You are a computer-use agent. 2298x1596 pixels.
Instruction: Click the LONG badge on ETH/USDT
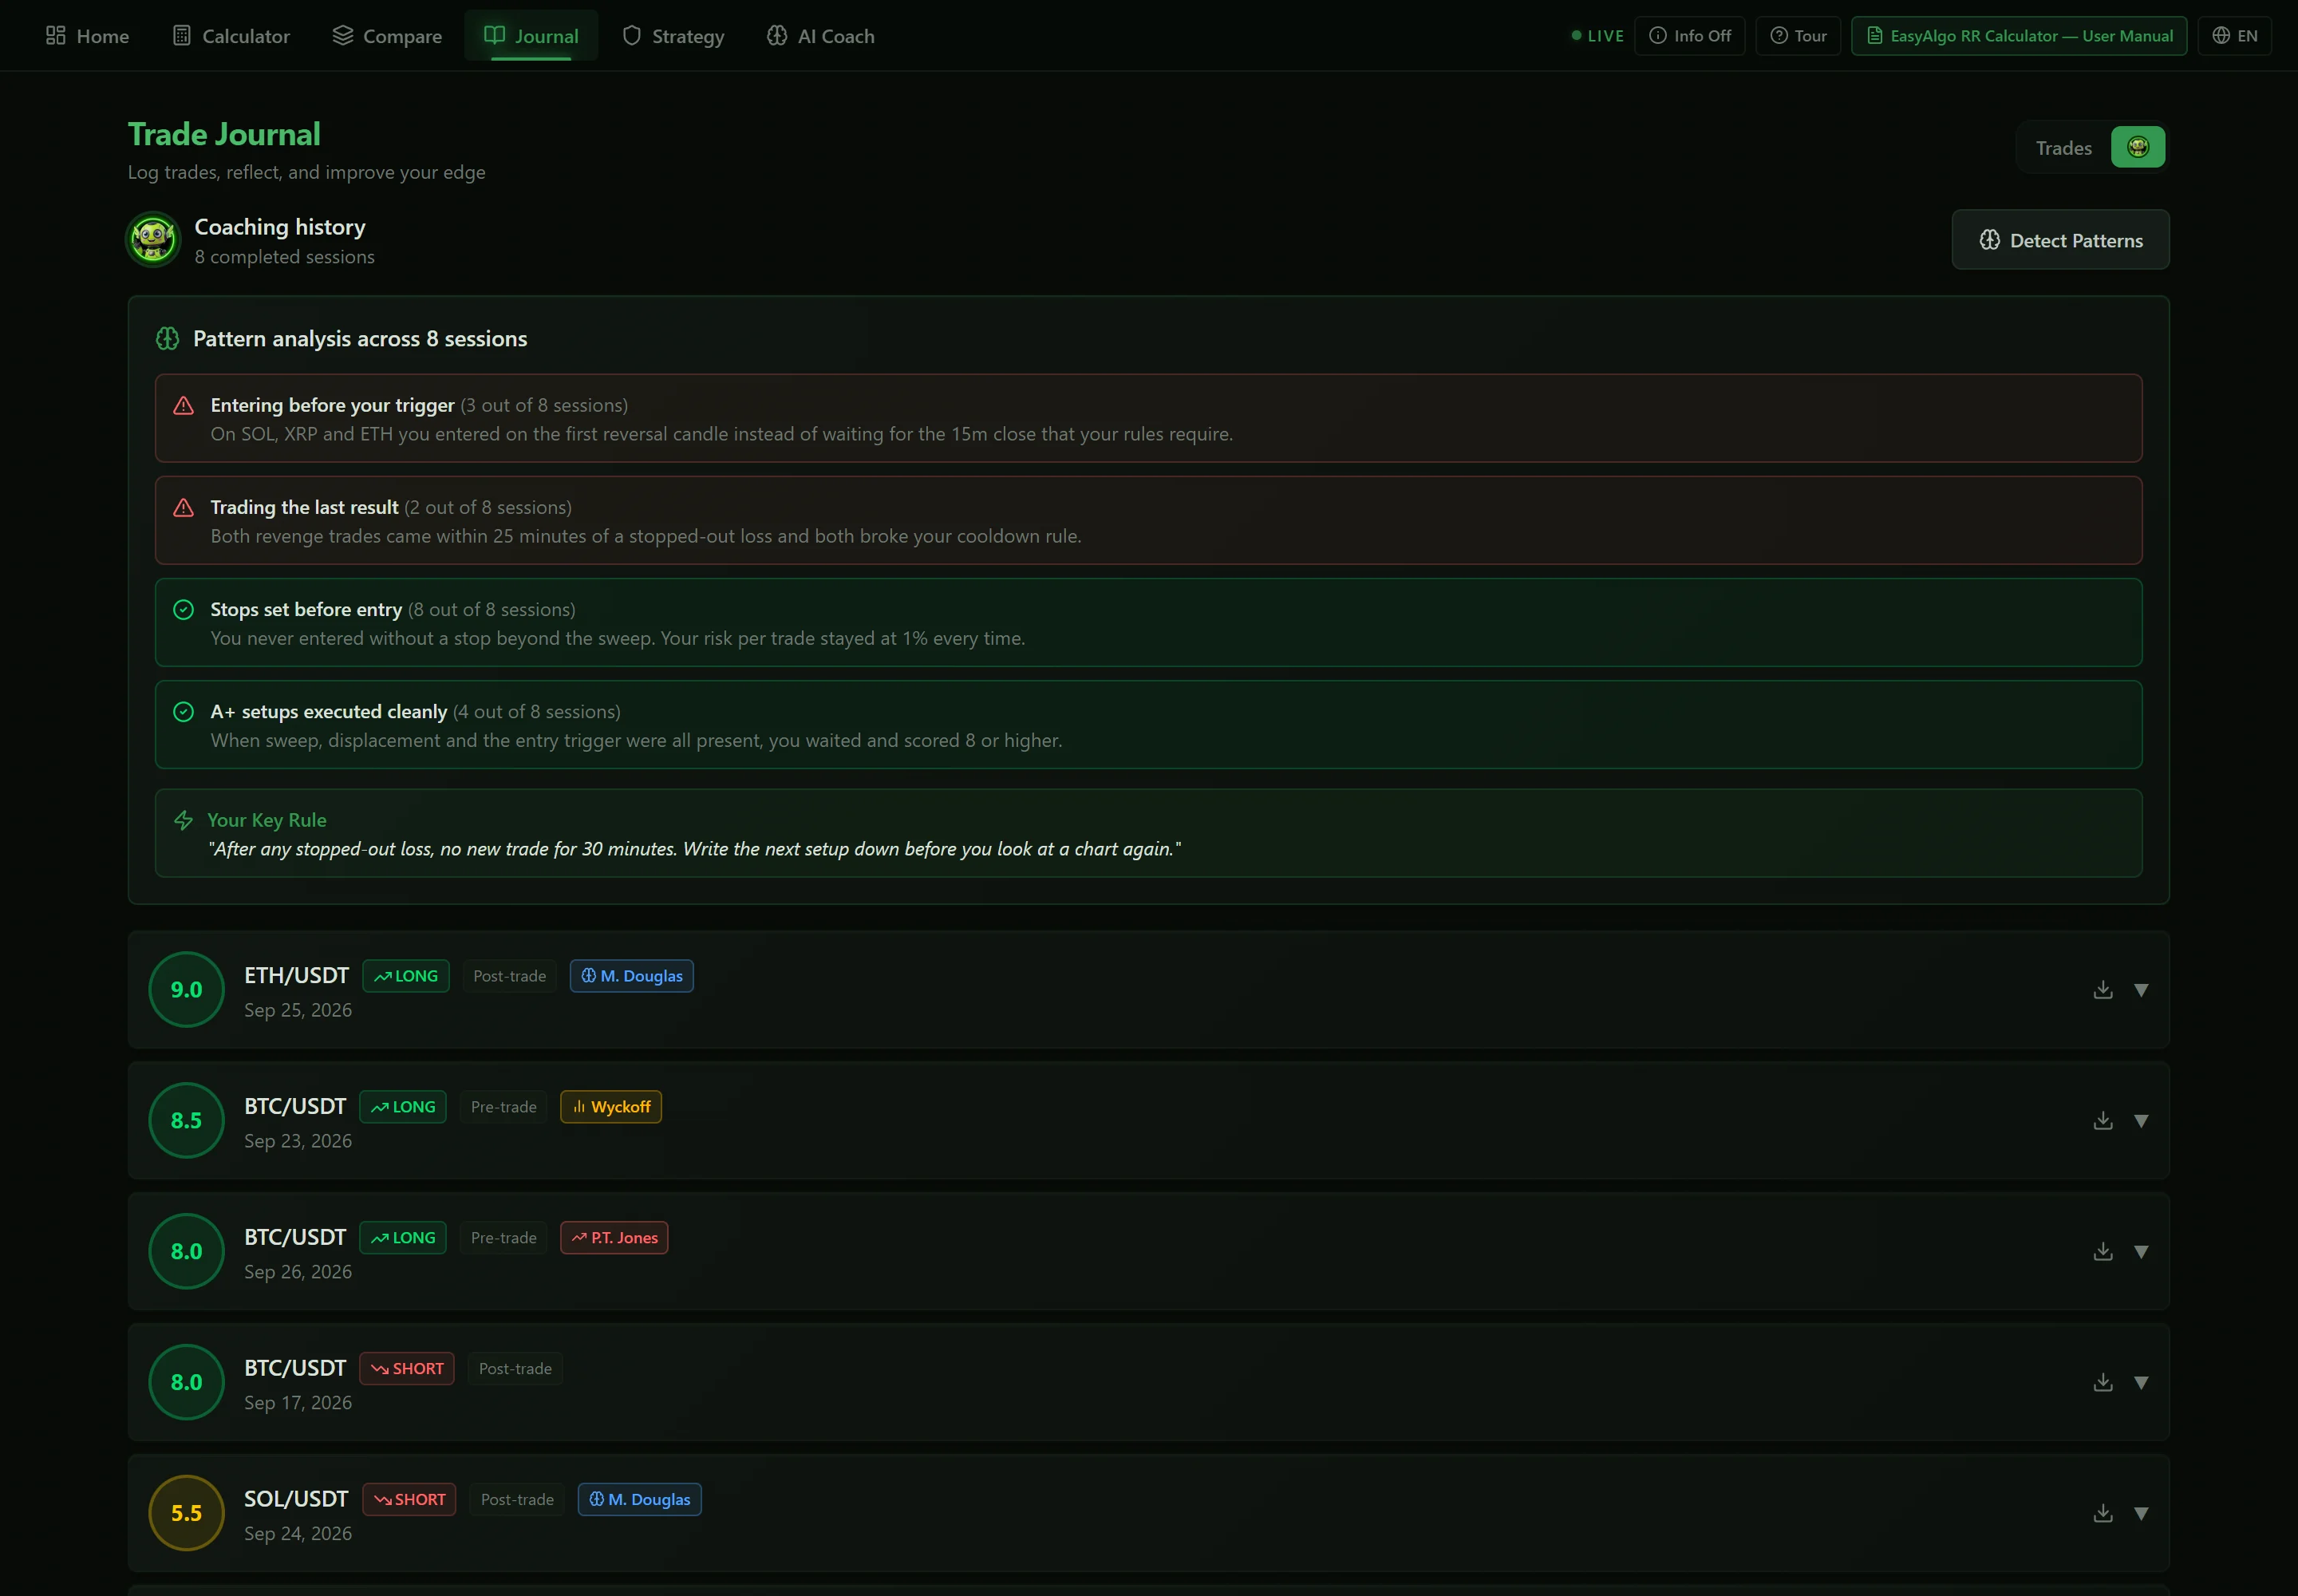point(405,976)
